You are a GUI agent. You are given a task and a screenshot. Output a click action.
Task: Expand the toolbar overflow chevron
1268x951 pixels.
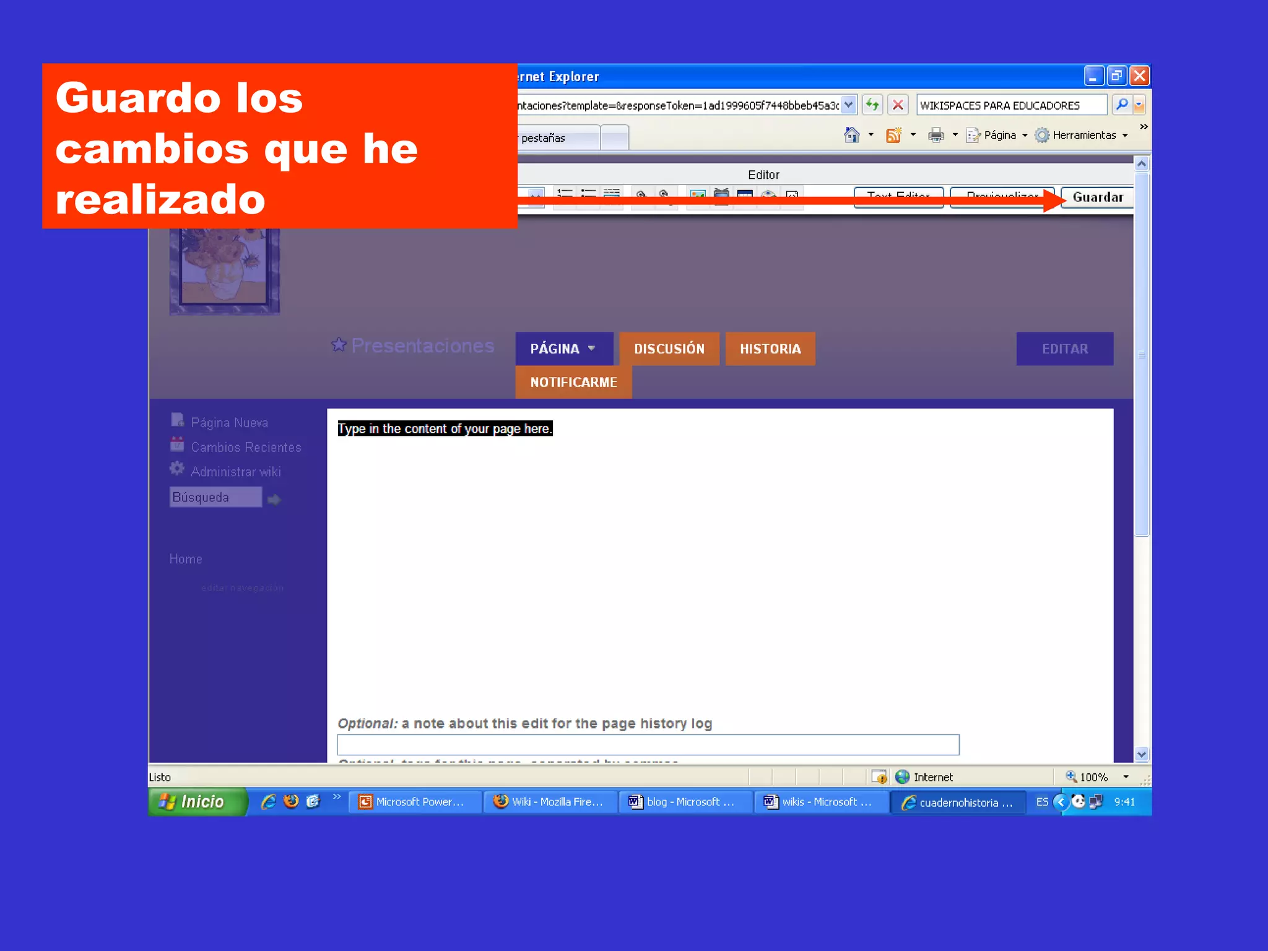click(x=1144, y=127)
